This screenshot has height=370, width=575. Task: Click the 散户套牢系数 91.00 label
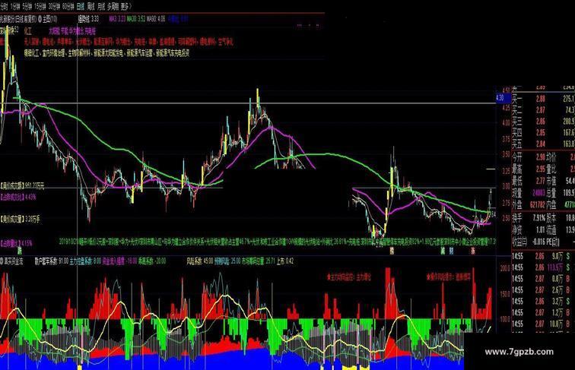pyautogui.click(x=52, y=261)
